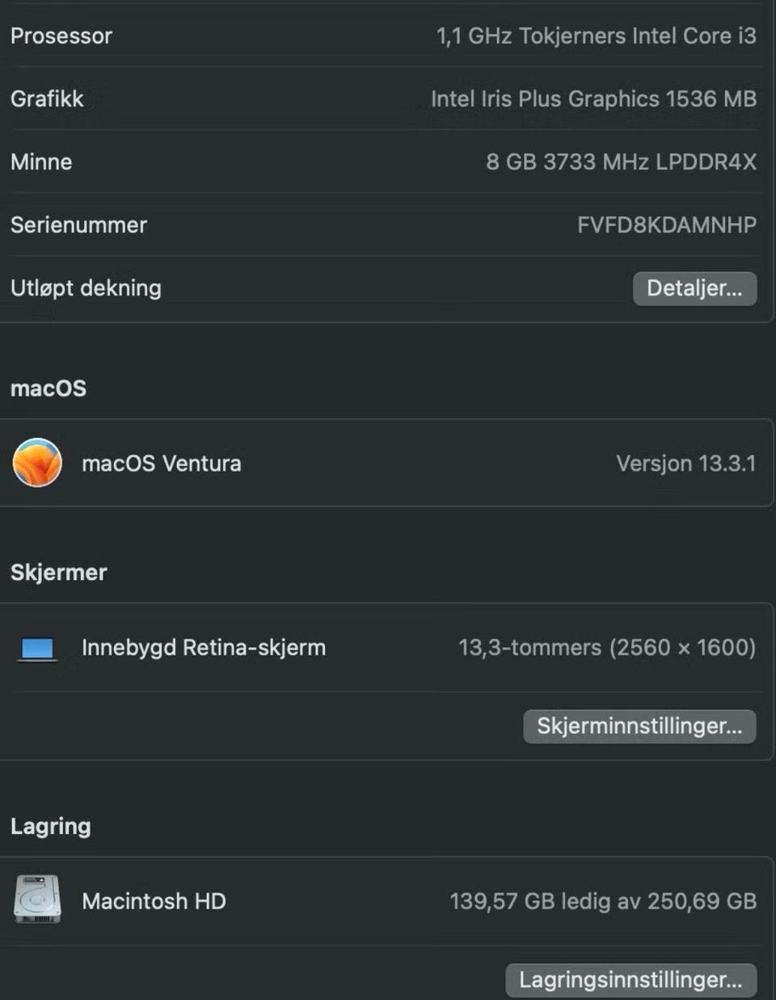The width and height of the screenshot is (776, 1000).
Task: Select the Intel Core i3 processor value
Action: [x=596, y=36]
